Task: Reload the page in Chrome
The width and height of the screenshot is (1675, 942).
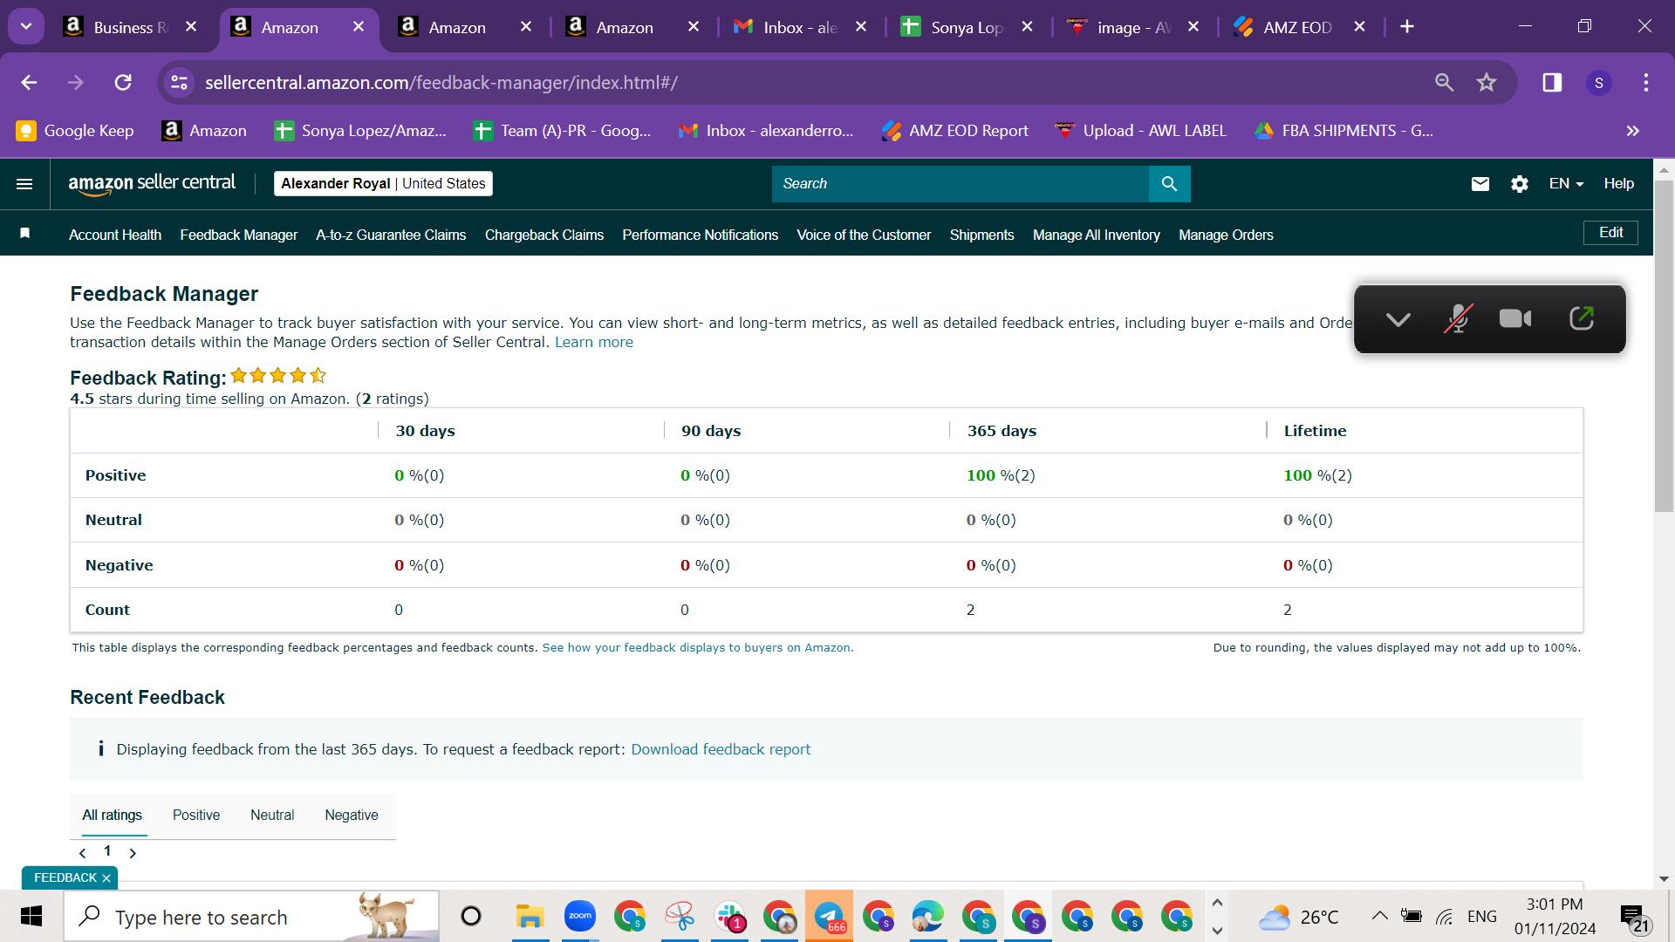Action: 123,82
